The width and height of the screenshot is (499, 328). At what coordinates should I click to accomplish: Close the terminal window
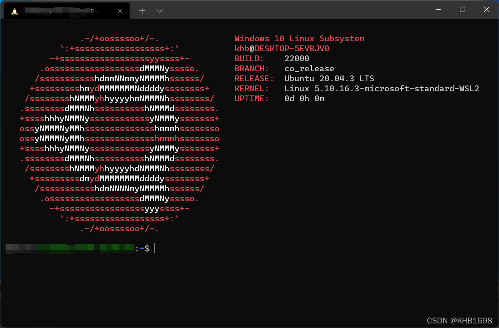coord(487,10)
